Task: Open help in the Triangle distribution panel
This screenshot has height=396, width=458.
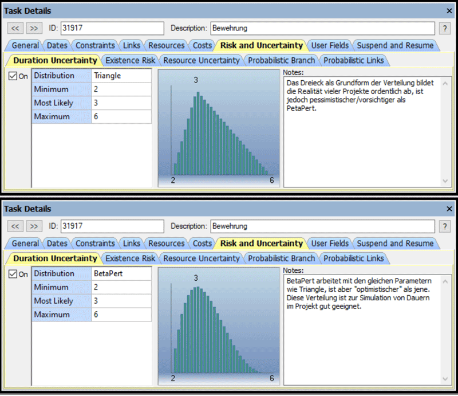Action: pos(444,28)
